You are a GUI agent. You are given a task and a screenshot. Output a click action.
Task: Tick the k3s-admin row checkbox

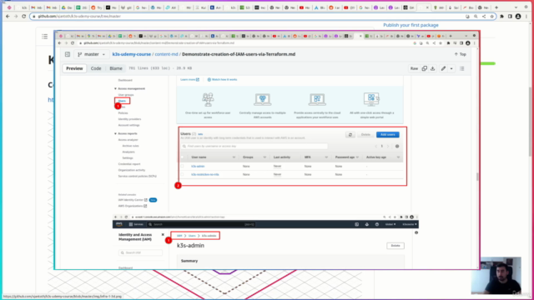coord(182,167)
